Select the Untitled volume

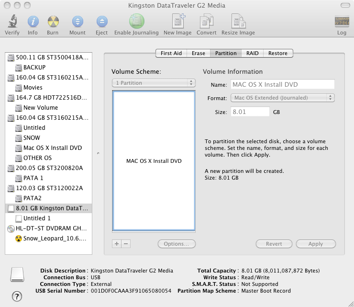[48, 128]
